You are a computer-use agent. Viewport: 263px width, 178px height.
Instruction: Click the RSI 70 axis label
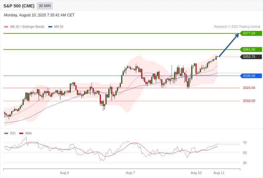tap(245, 143)
